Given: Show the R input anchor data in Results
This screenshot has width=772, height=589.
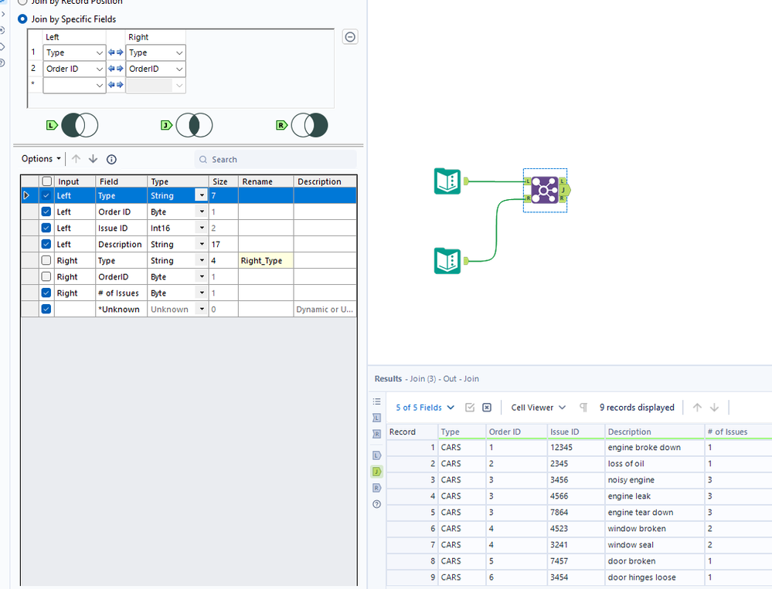Looking at the screenshot, I should (x=377, y=434).
